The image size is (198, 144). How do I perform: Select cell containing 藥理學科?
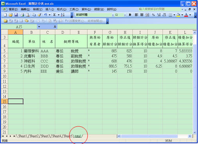(x=31, y=51)
